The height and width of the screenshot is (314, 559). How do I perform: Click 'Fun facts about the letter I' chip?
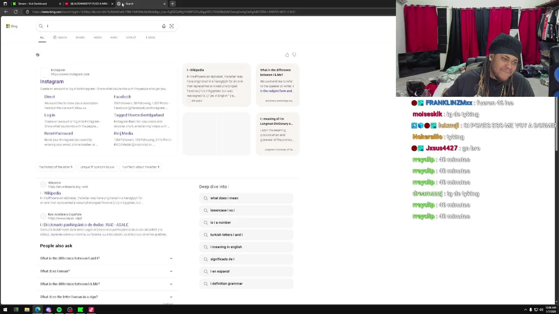[x=141, y=167]
